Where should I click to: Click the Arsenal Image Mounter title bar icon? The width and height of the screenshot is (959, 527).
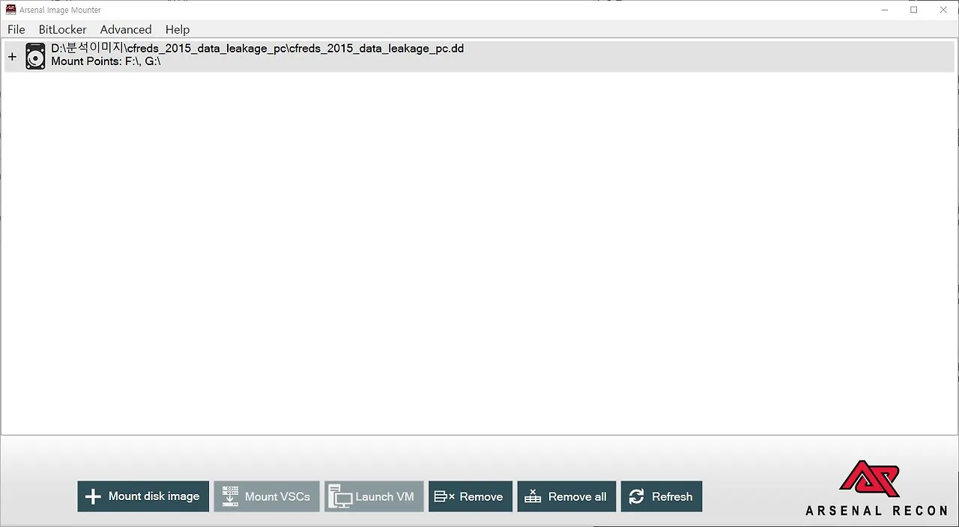10,10
